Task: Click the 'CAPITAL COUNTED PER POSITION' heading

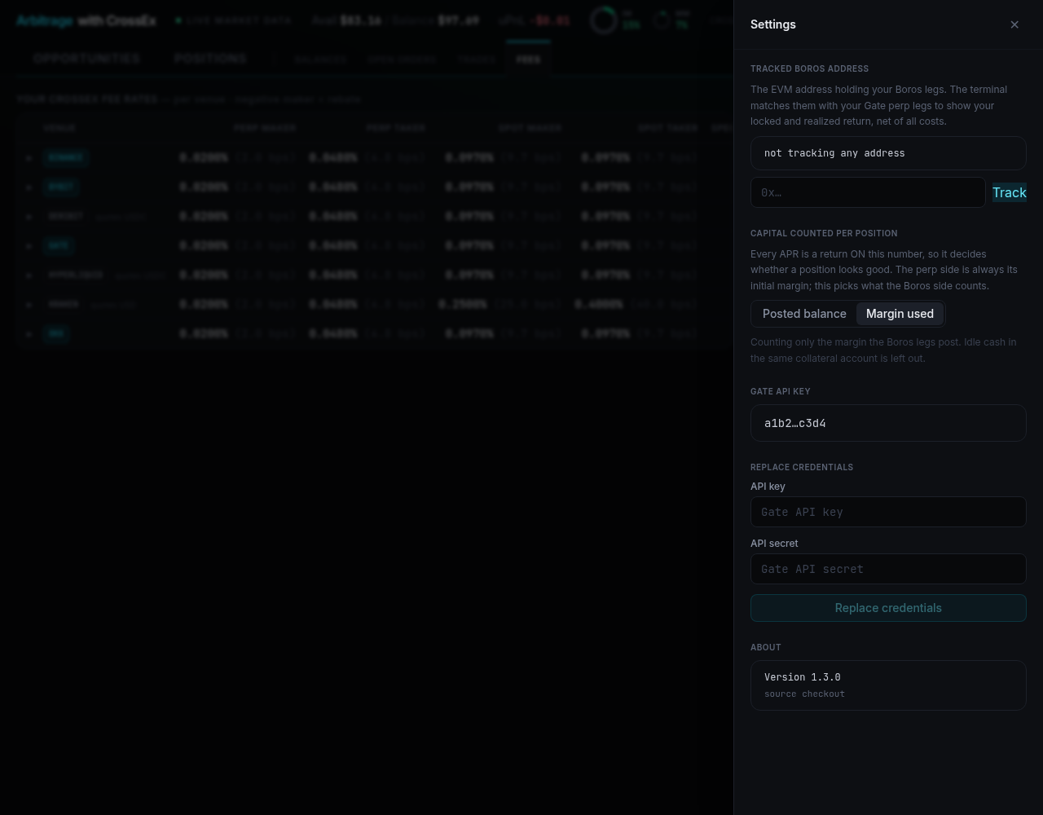Action: pos(824,233)
